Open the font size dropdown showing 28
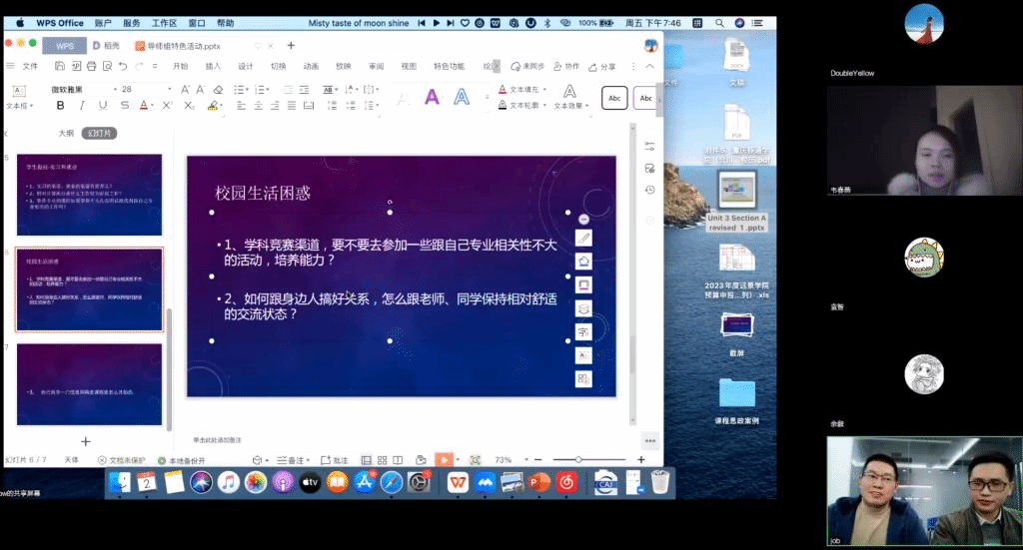This screenshot has width=1023, height=550. 141,89
